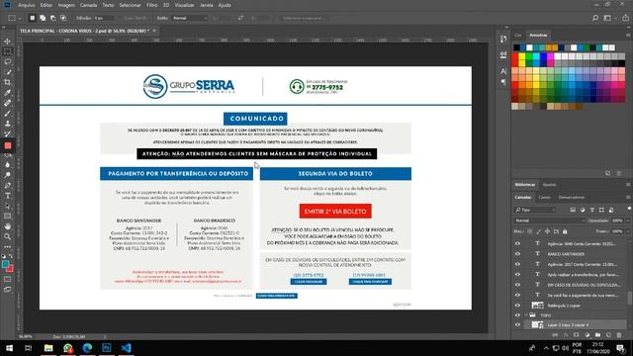The image size is (633, 356).
Task: Select the Zoom tool in the toolbar
Action: coord(7,237)
